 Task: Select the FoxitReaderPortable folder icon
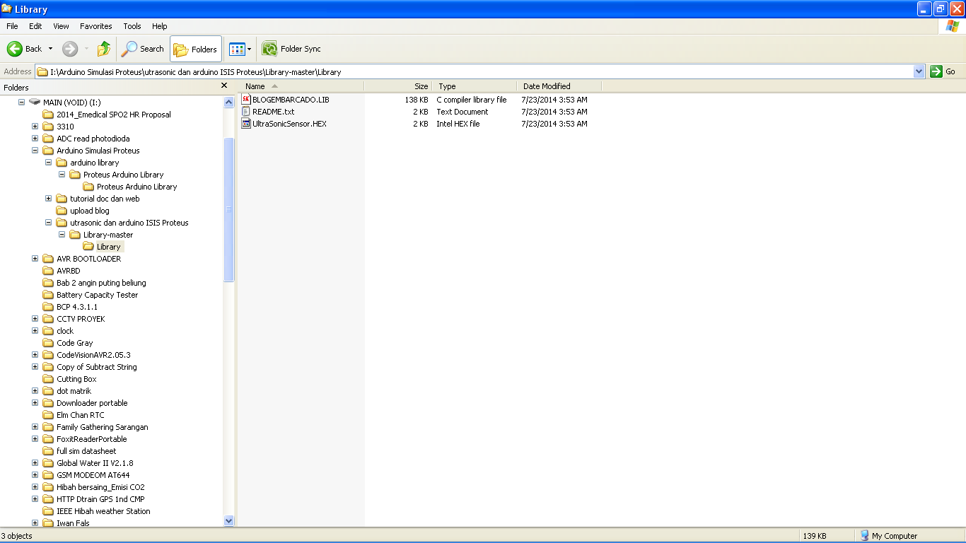click(x=48, y=439)
